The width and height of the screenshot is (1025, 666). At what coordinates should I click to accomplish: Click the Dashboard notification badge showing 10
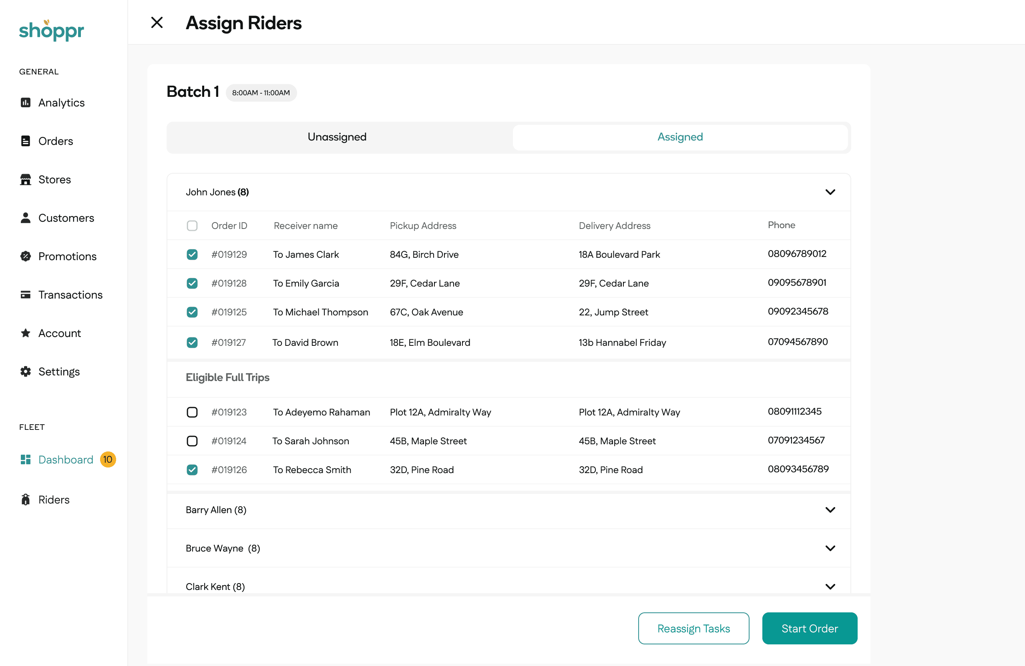tap(108, 459)
